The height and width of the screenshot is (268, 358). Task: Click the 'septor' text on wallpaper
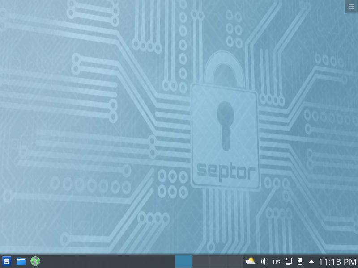pyautogui.click(x=226, y=171)
